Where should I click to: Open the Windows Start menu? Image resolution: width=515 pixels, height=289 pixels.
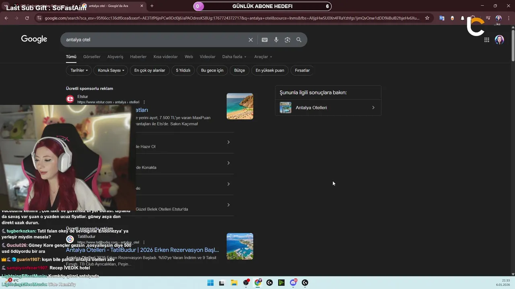click(x=210, y=283)
